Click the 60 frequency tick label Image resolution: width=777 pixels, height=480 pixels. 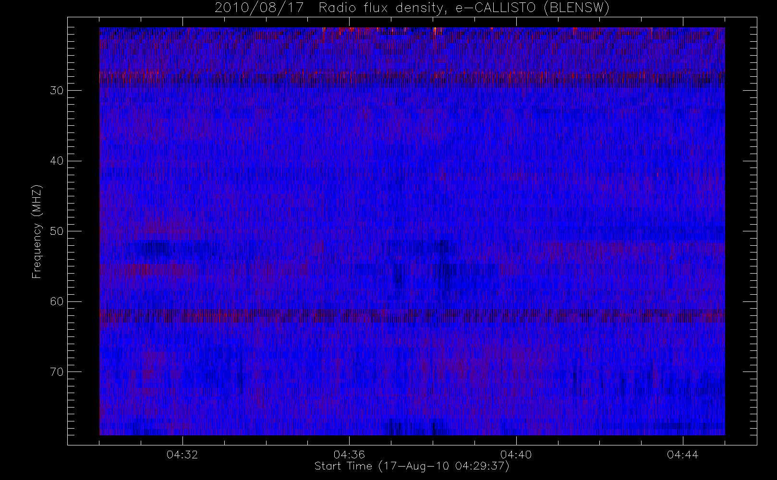click(x=57, y=301)
